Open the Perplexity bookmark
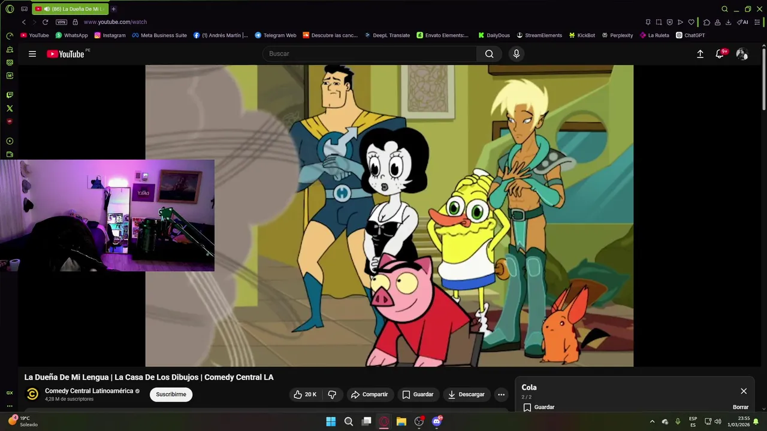 (x=617, y=35)
